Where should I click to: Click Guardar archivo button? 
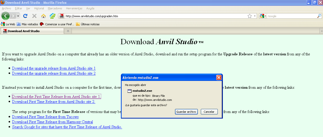186,112
